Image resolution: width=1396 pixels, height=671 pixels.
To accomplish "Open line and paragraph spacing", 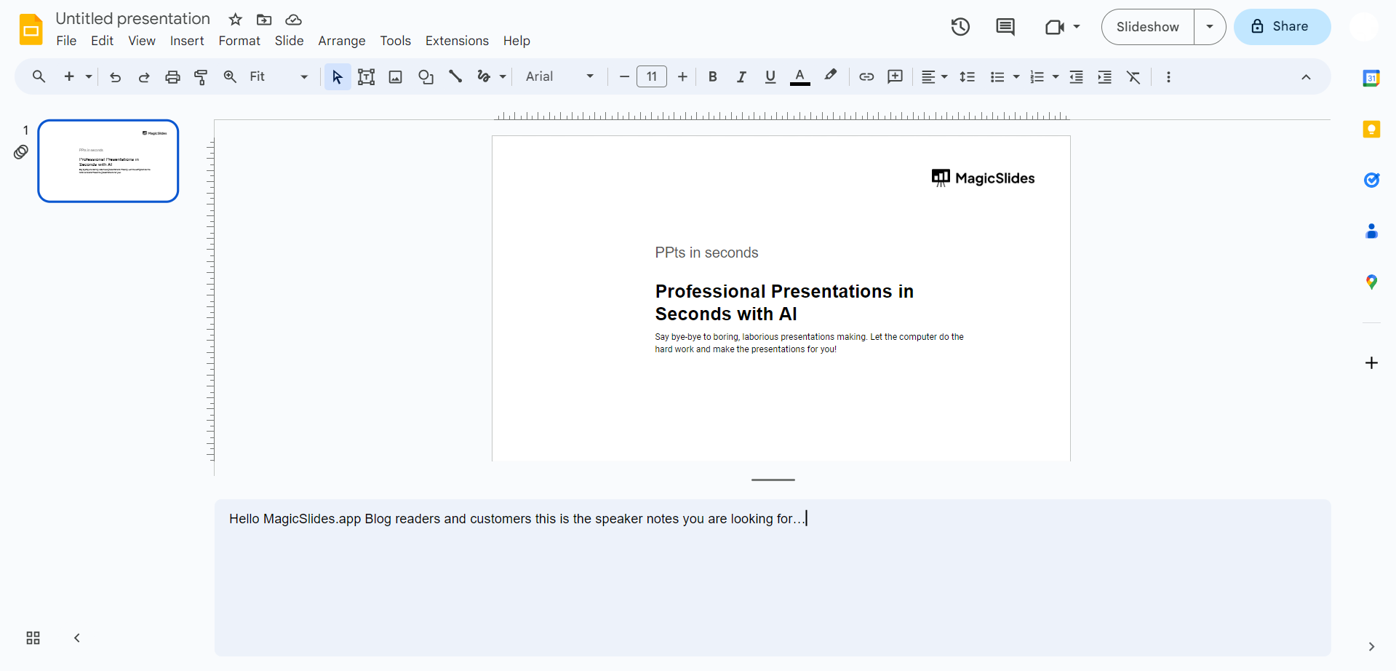I will (968, 76).
